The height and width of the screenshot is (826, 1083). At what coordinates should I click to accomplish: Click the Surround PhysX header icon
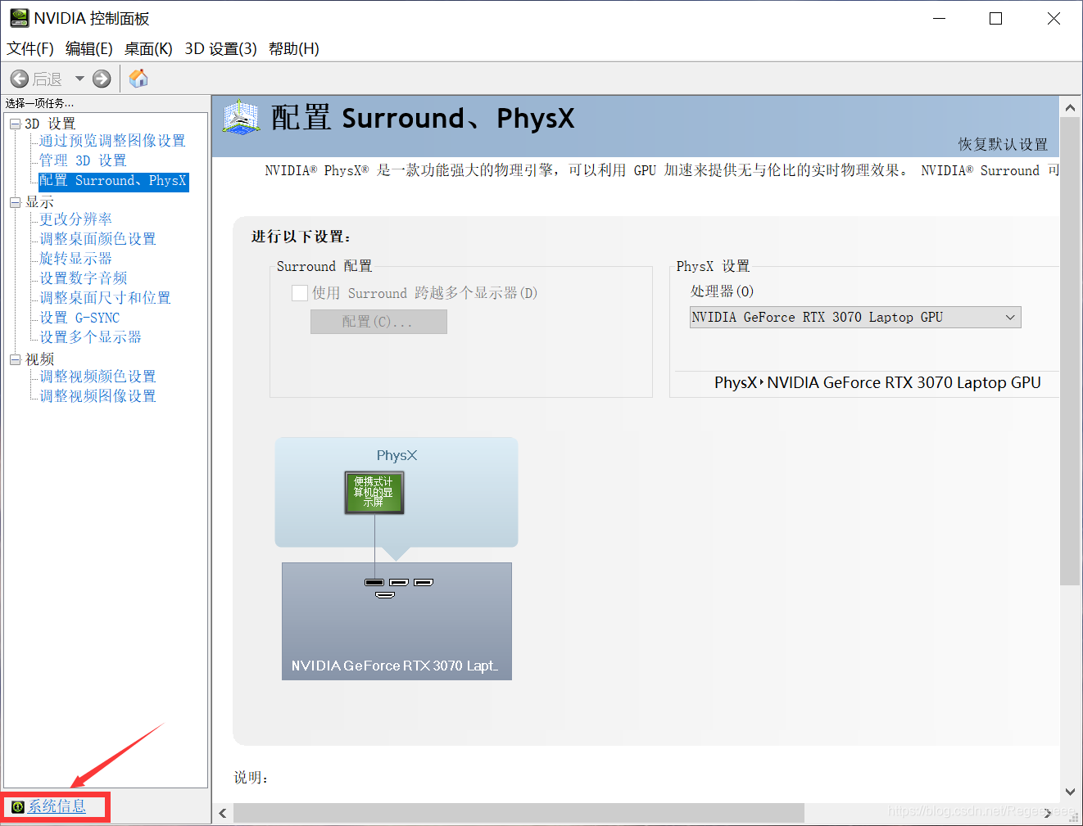pyautogui.click(x=241, y=118)
